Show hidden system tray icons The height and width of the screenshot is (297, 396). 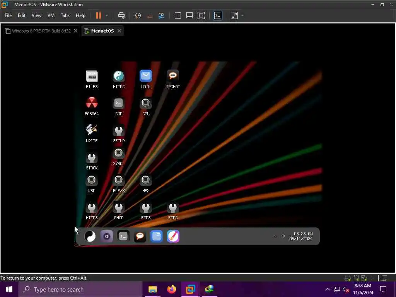pos(327,289)
